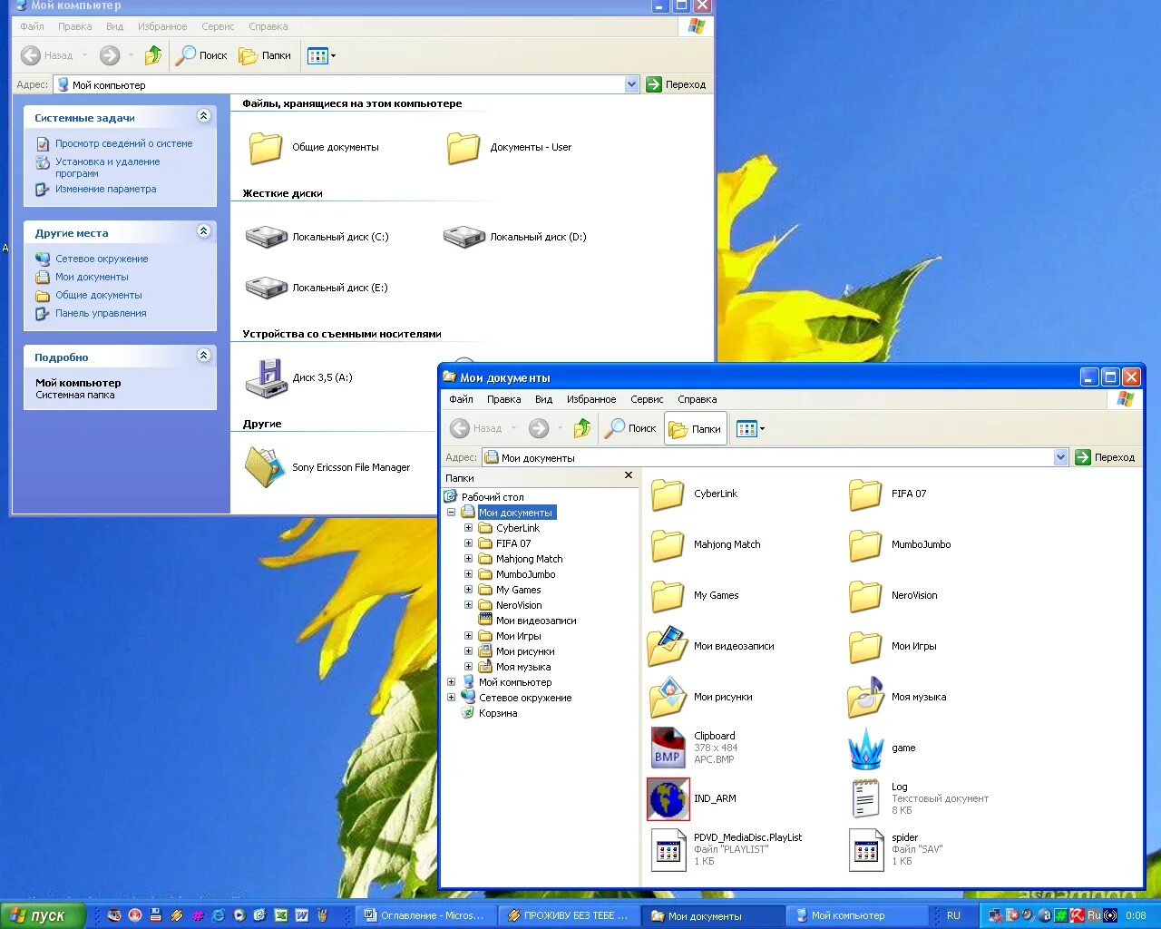This screenshot has height=929, width=1161.
Task: Click the volume icon in the system tray
Action: (x=1027, y=915)
